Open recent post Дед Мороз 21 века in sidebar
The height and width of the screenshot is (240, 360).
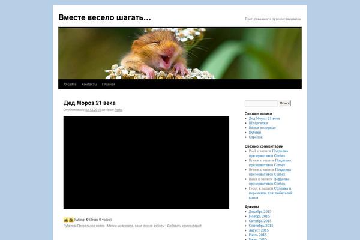tap(264, 119)
